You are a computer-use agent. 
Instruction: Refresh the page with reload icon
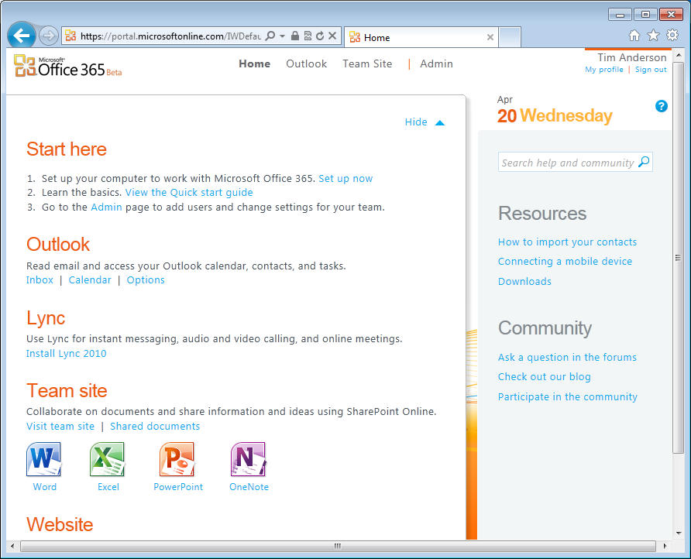point(320,36)
